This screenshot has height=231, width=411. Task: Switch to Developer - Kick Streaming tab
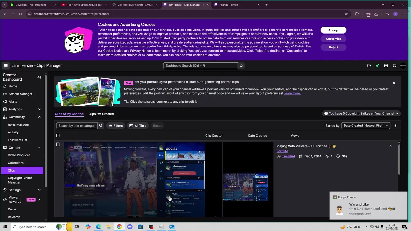[33, 5]
